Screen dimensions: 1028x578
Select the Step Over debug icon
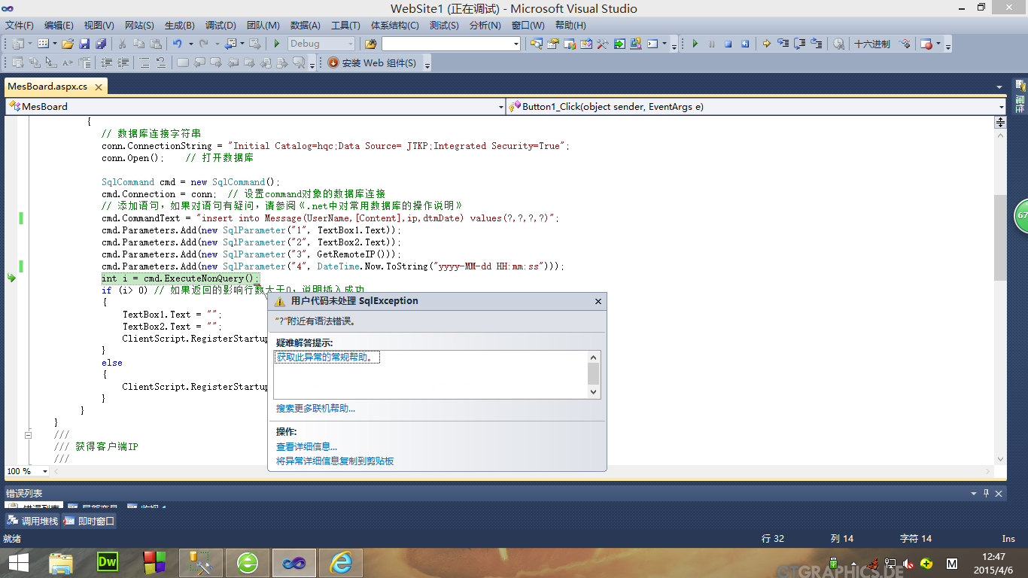(800, 44)
